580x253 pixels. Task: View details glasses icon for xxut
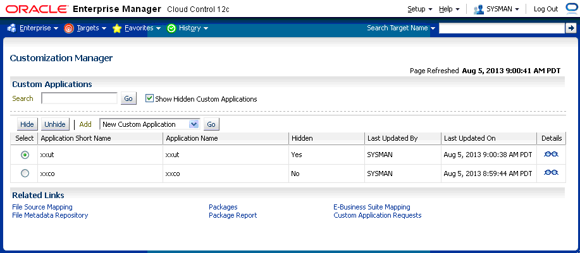(x=551, y=155)
